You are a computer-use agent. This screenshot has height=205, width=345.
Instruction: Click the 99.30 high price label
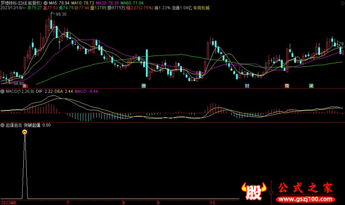(x=61, y=15)
